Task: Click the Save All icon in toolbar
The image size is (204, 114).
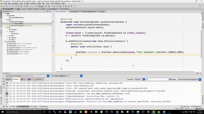Action: 4,6
